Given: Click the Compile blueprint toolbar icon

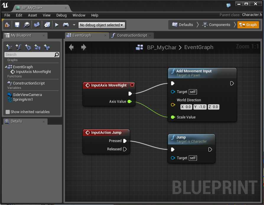Looking at the screenshot, I should tap(7, 25).
